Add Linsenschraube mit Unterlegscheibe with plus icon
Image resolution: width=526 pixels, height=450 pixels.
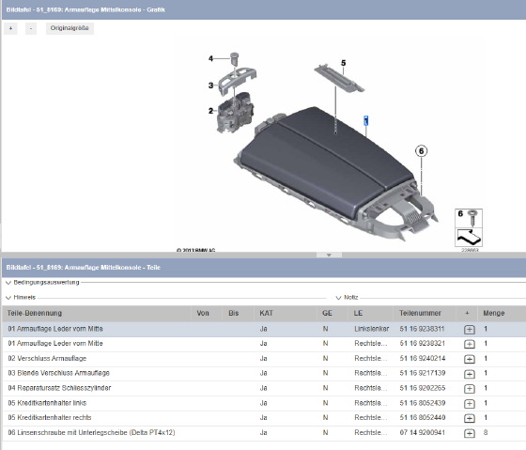point(469,433)
